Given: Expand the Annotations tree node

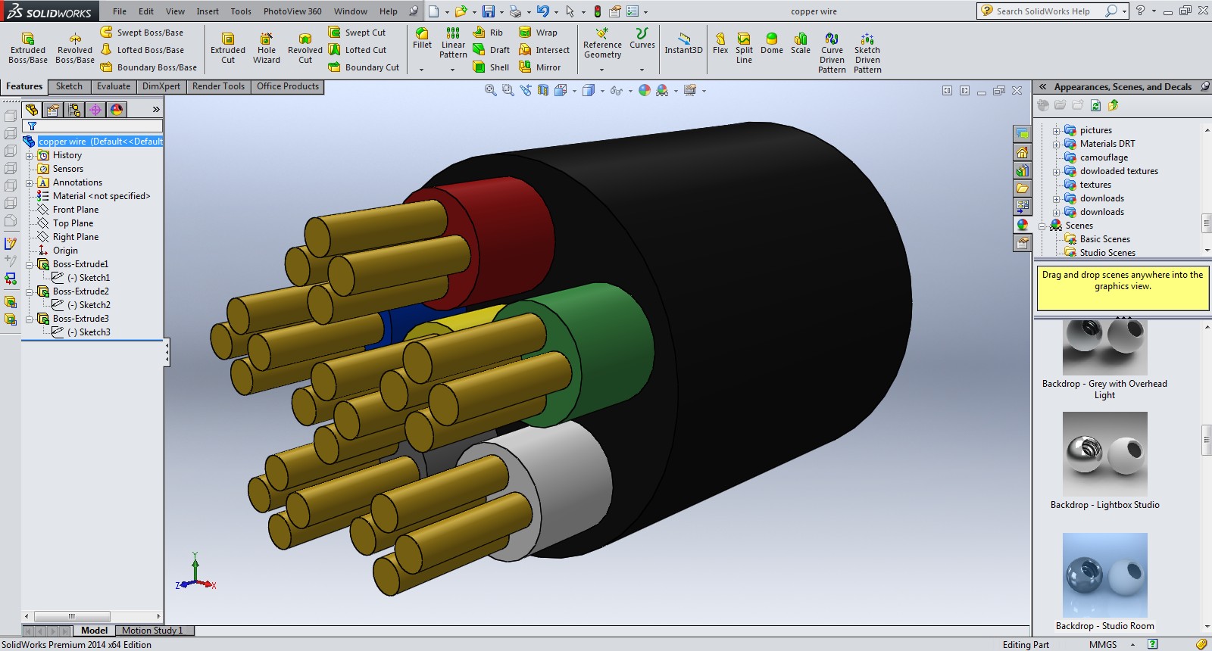Looking at the screenshot, I should point(30,182).
